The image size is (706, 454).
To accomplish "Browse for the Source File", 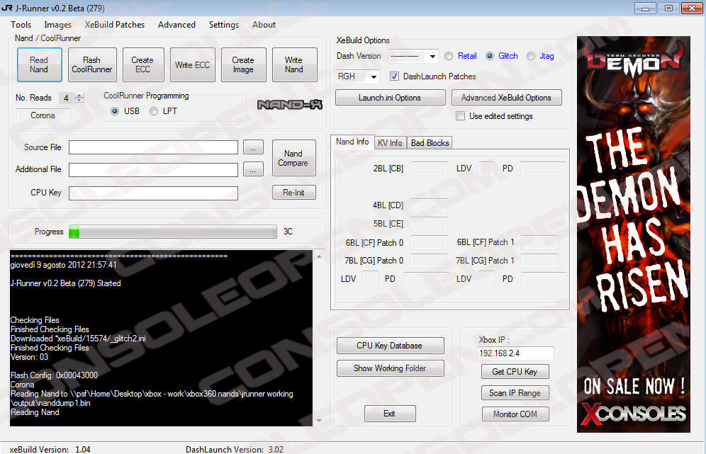I will [x=253, y=147].
